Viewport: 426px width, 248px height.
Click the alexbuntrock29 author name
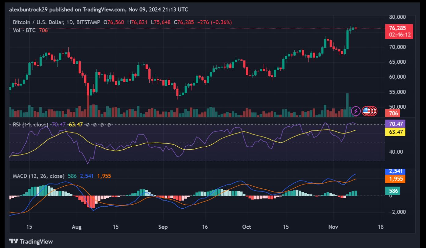click(x=28, y=10)
